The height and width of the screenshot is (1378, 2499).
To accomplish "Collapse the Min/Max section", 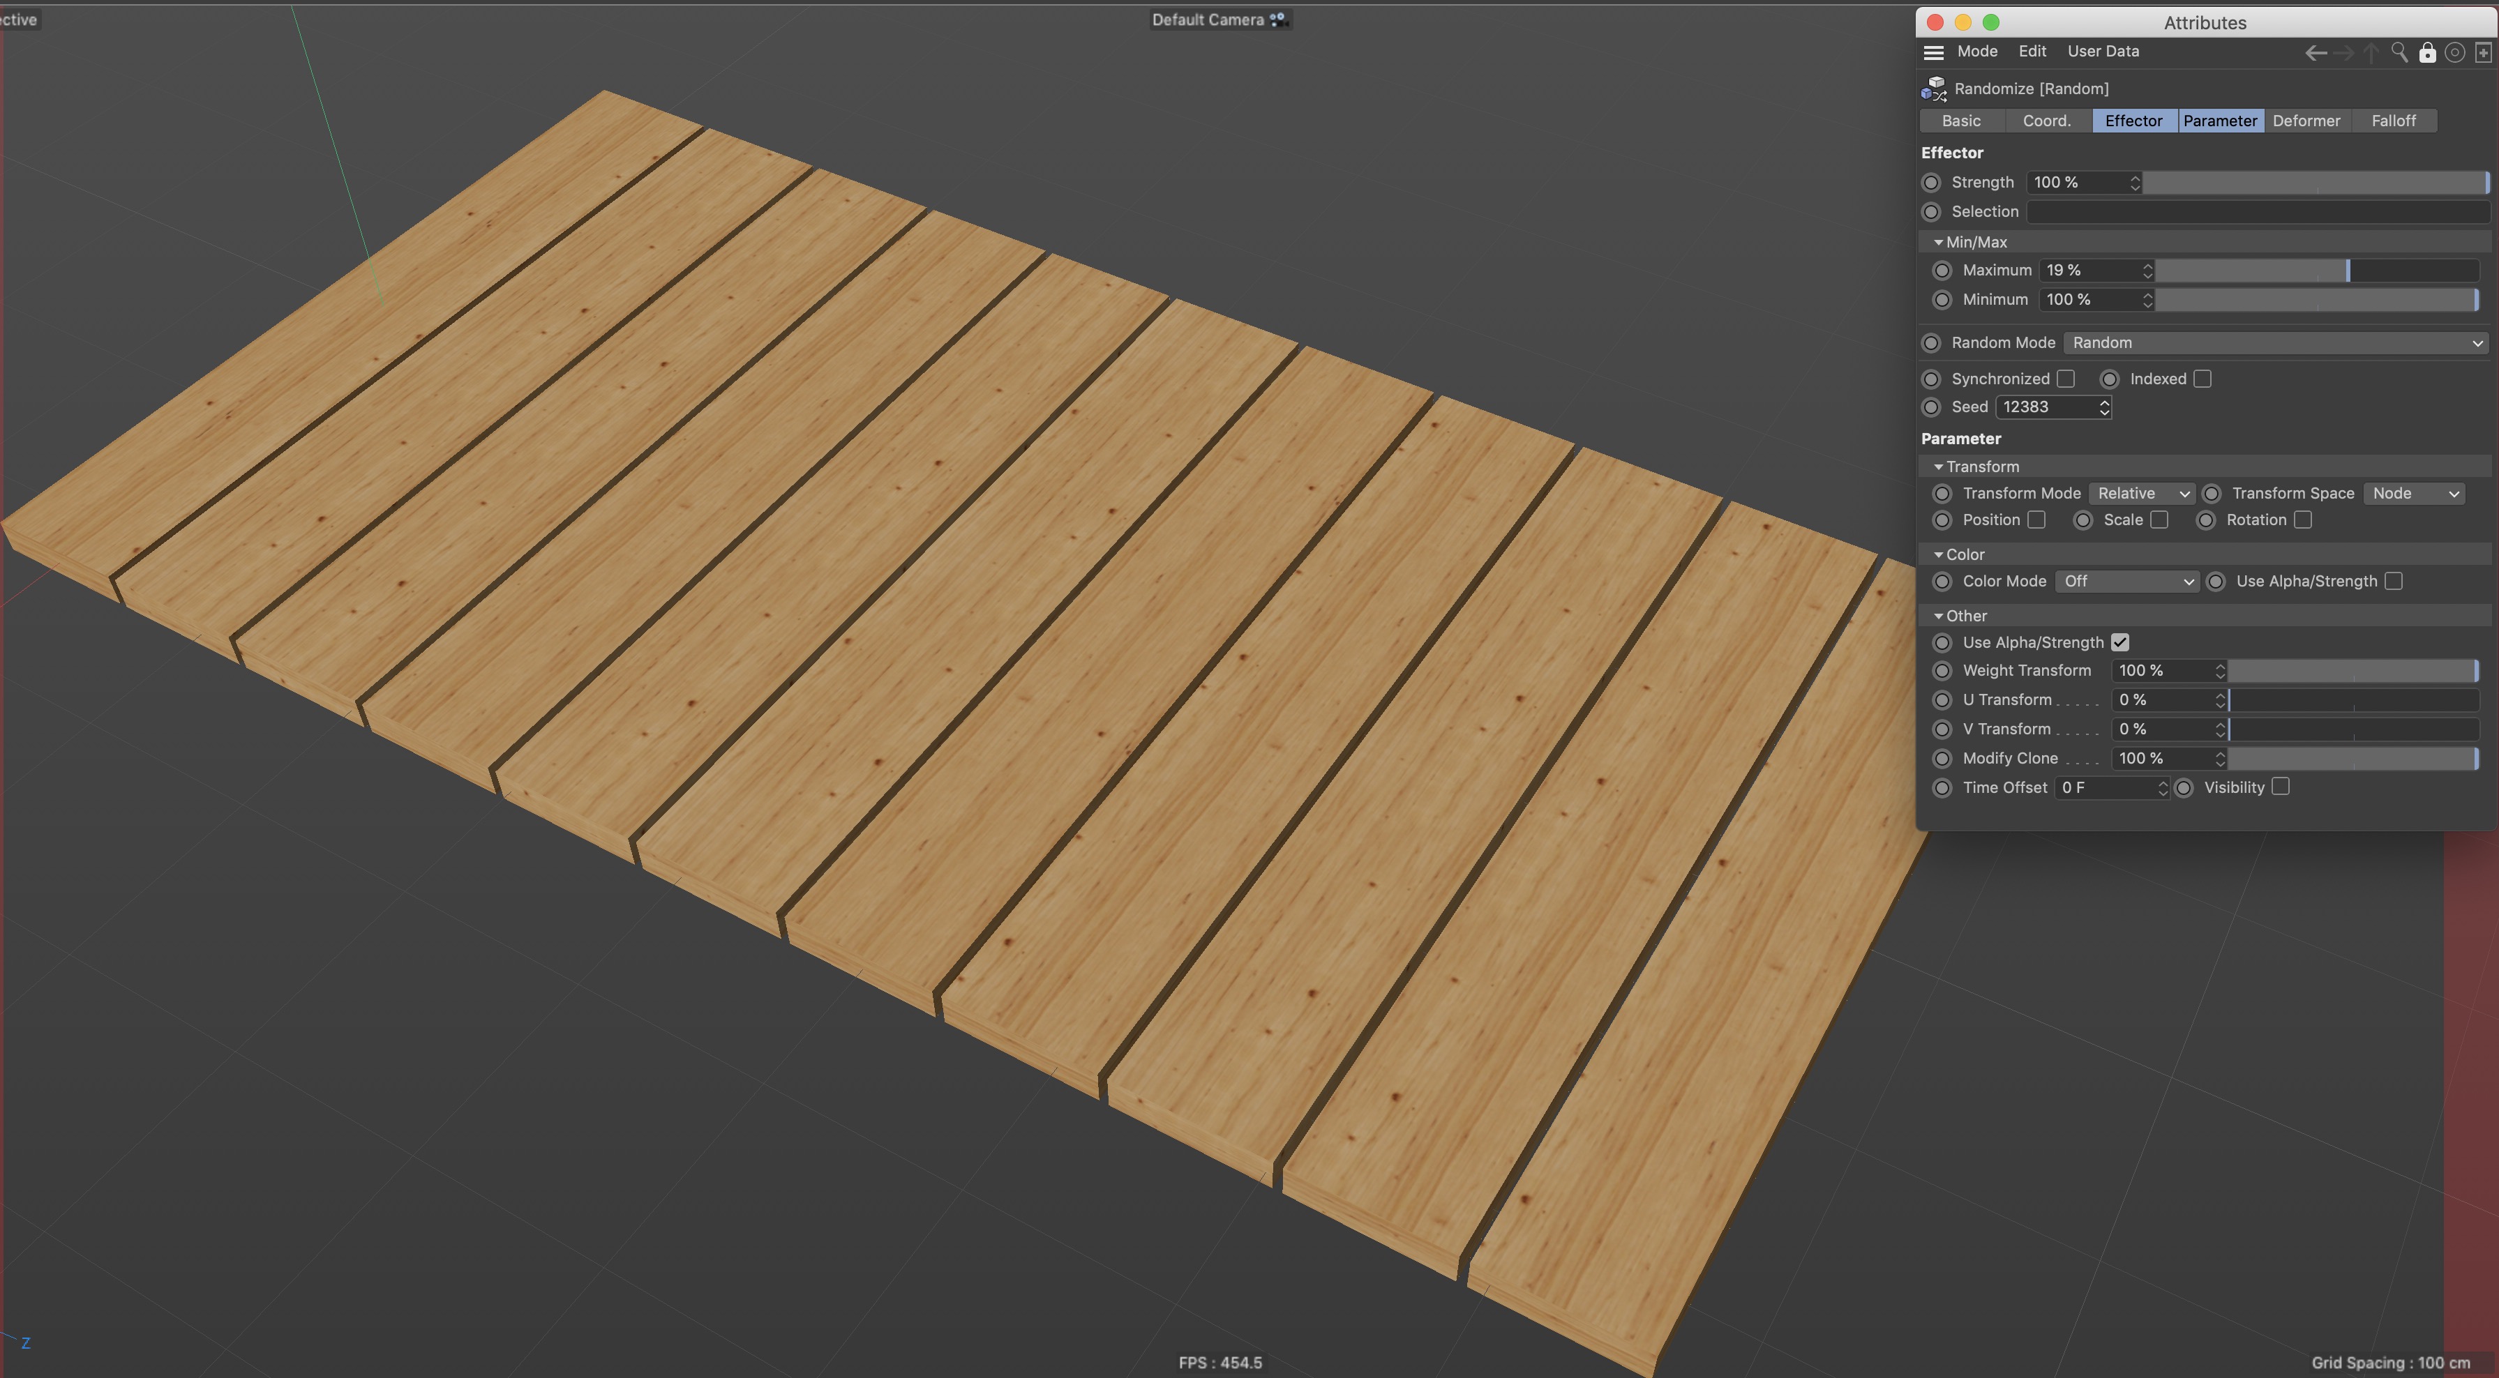I will 1938,243.
